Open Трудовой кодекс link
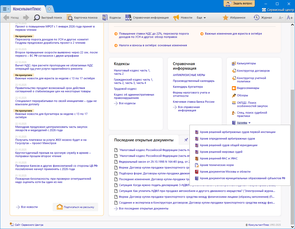 125,89
